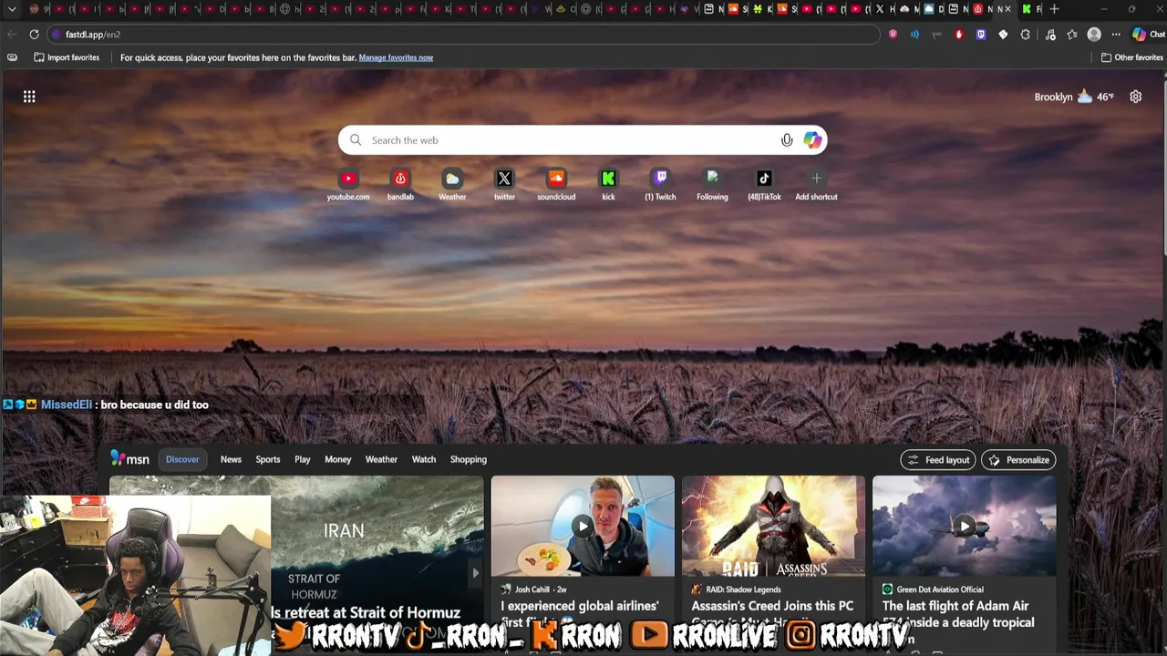Select the News feed tab
The image size is (1167, 656).
click(x=231, y=459)
